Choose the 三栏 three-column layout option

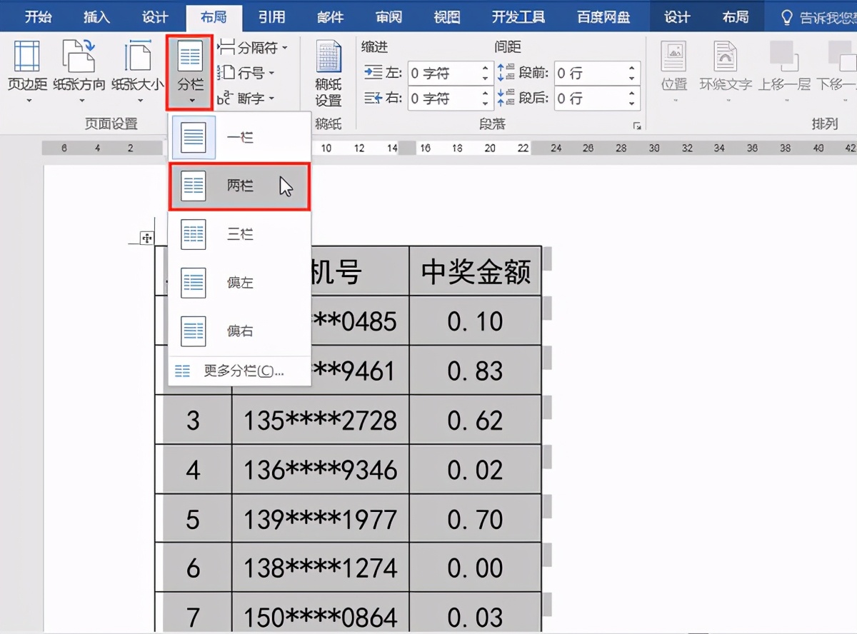(x=239, y=235)
